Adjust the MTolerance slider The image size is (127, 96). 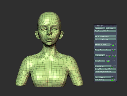pyautogui.click(x=114, y=80)
